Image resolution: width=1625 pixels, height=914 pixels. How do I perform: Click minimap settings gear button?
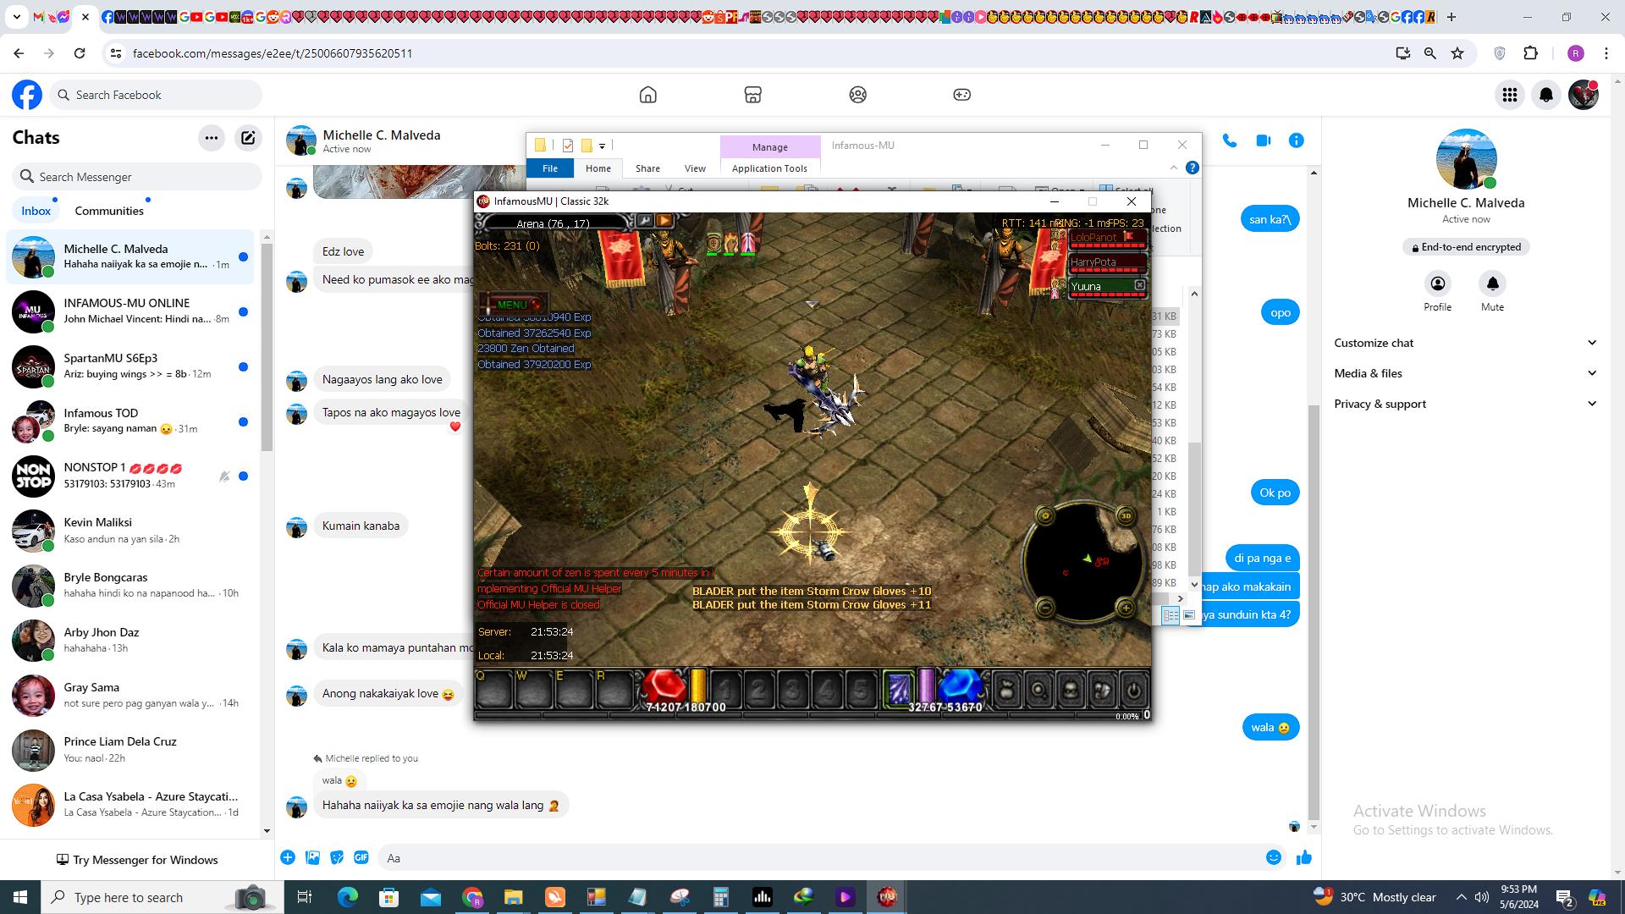tap(1045, 515)
